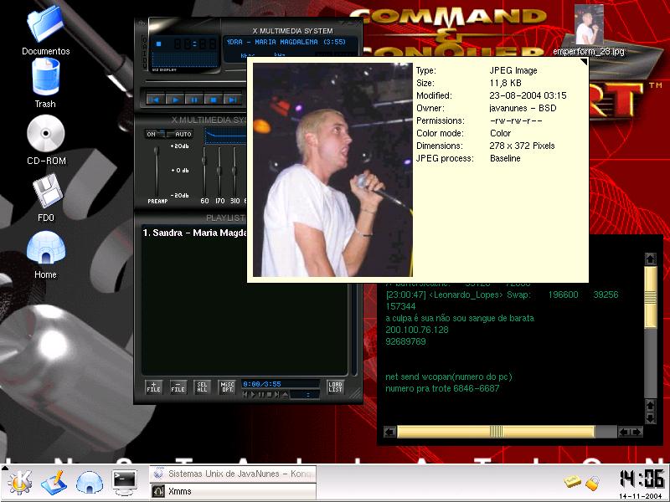The height and width of the screenshot is (502, 670).
Task: Select the Sandra - Maria Magdalena playlist entry
Action: click(195, 233)
